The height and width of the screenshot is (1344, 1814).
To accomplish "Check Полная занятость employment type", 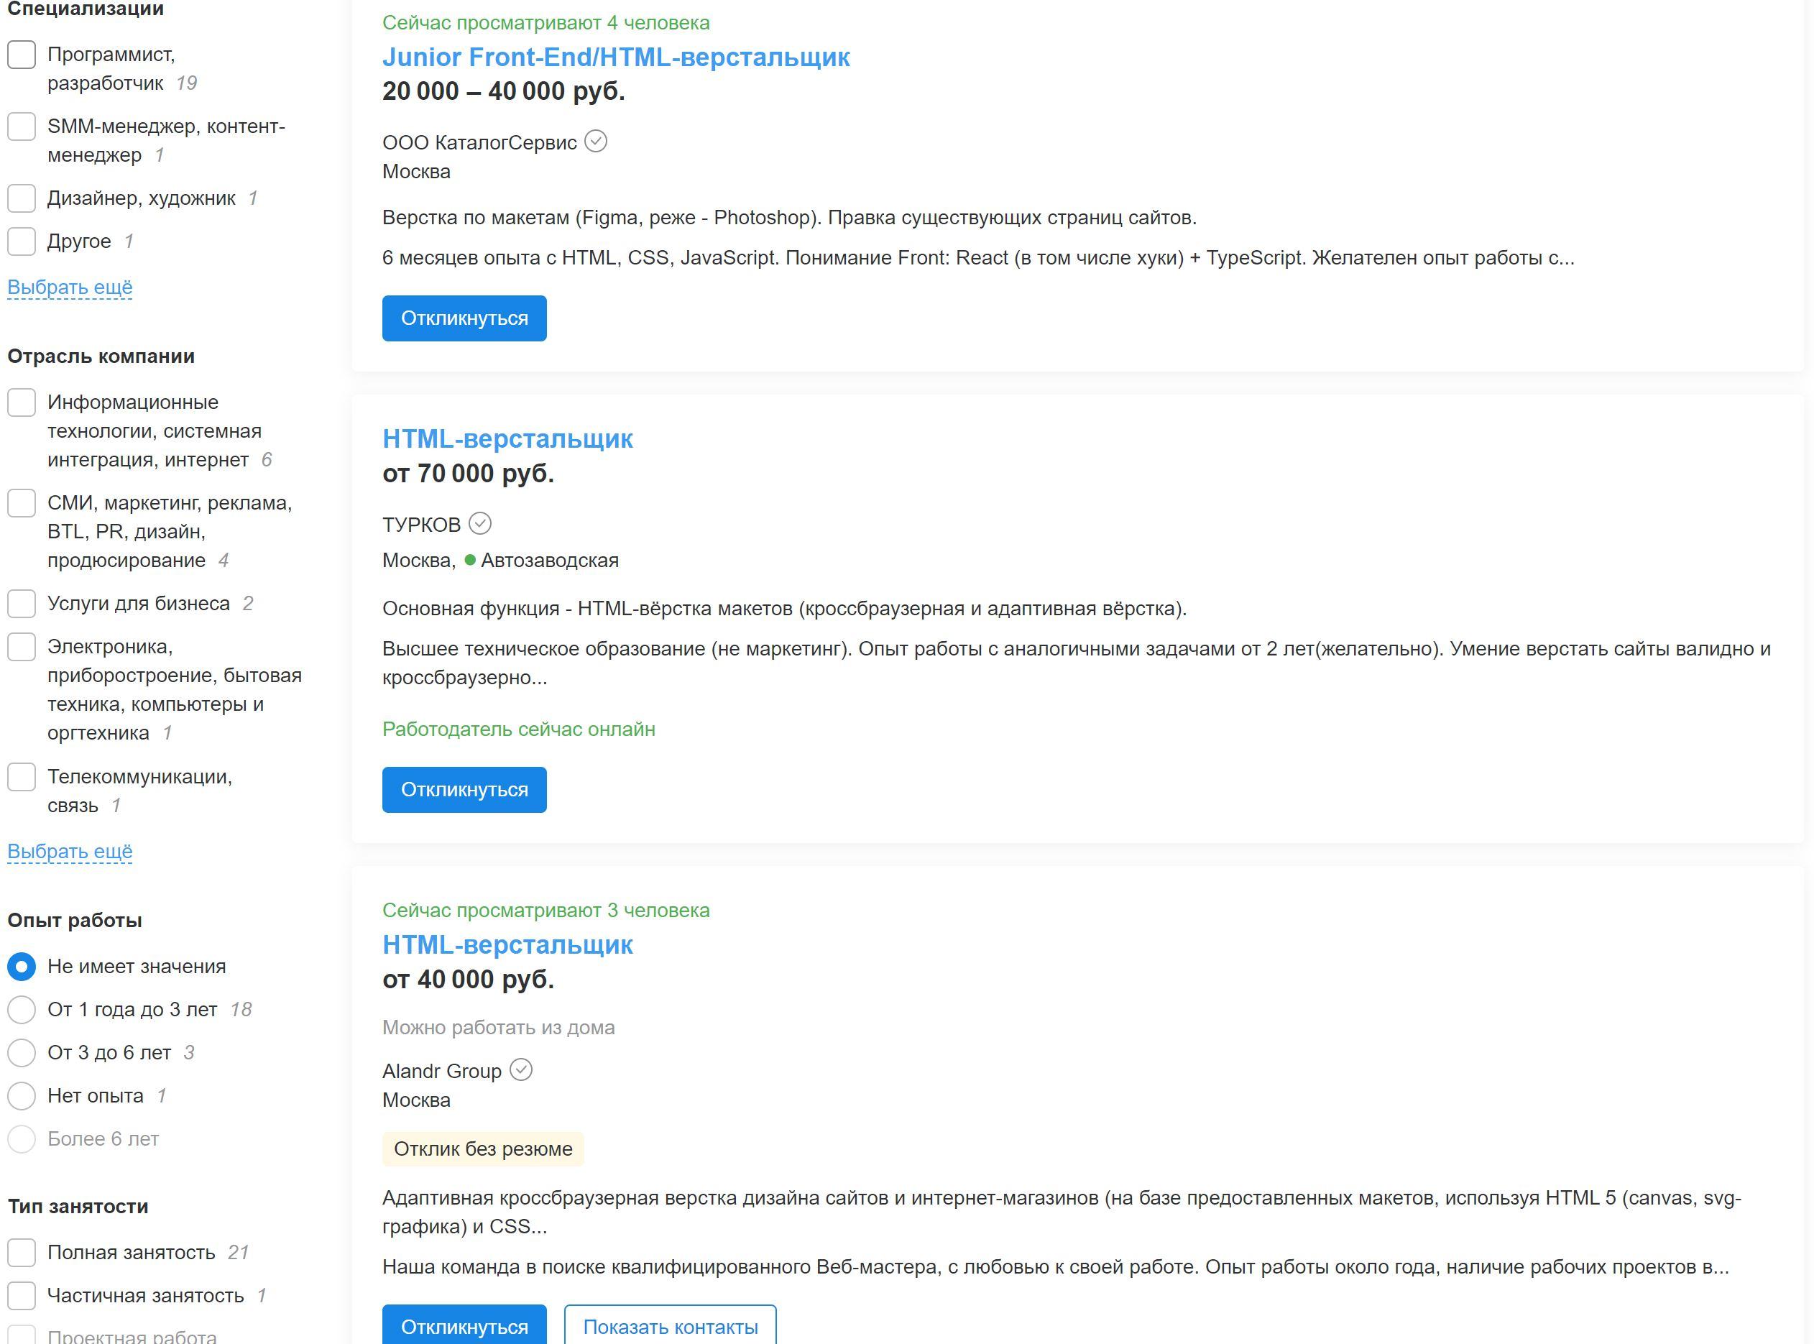I will [x=22, y=1252].
